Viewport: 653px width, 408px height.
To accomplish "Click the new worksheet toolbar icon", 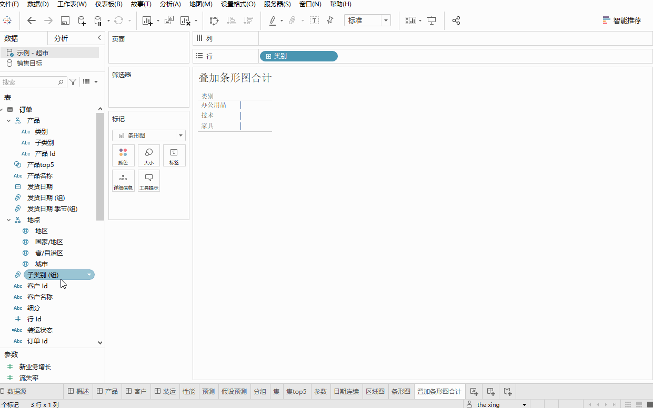I will pos(147,20).
